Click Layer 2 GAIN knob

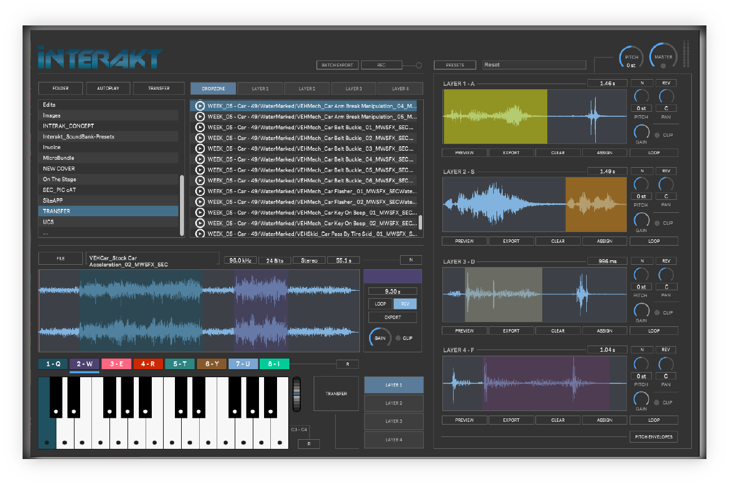[x=641, y=220]
